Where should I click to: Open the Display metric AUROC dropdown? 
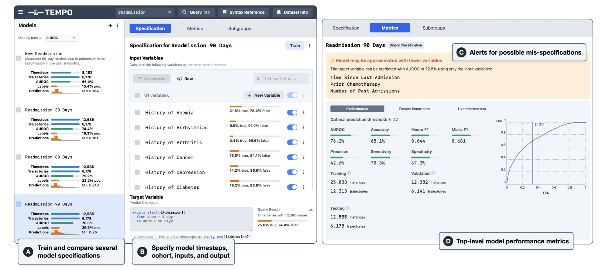(x=62, y=38)
